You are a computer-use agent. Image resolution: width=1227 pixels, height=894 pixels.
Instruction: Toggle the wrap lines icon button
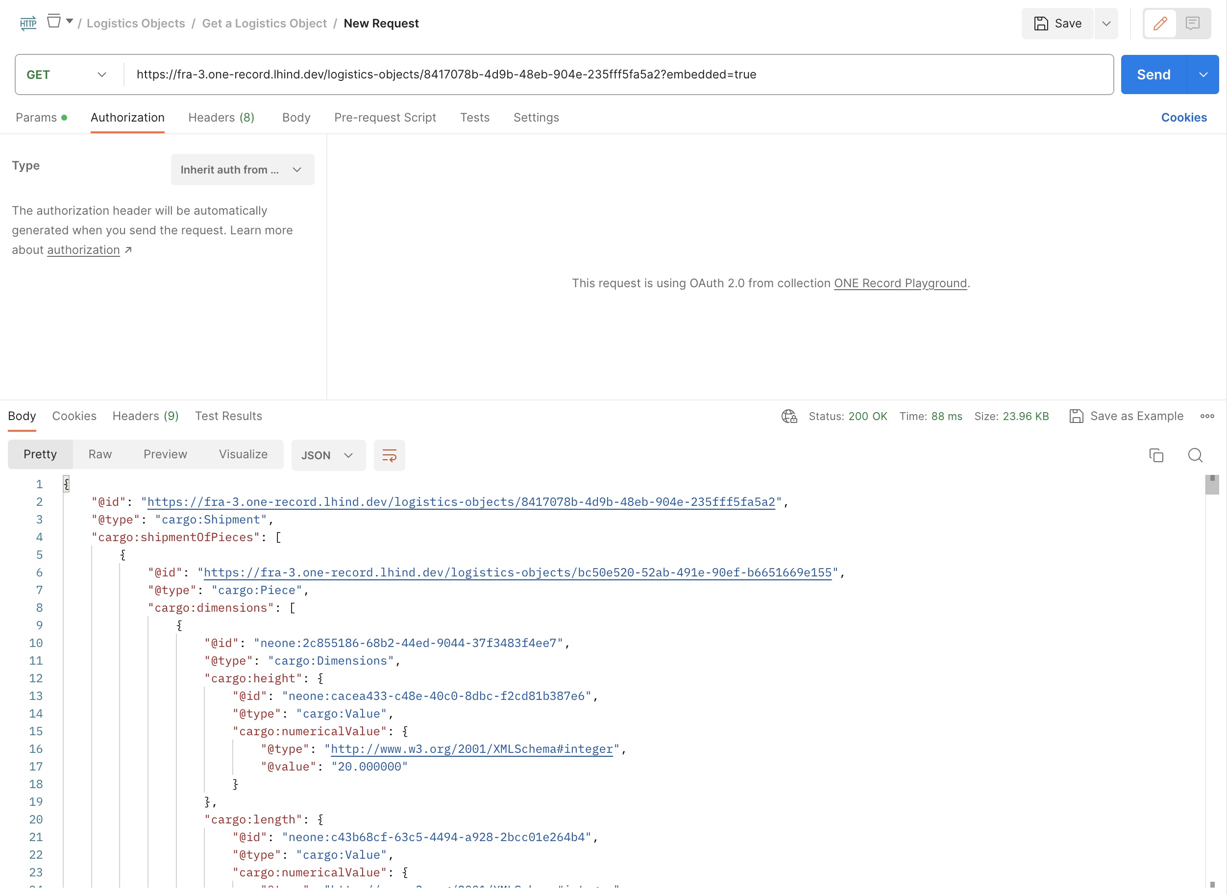(x=389, y=455)
